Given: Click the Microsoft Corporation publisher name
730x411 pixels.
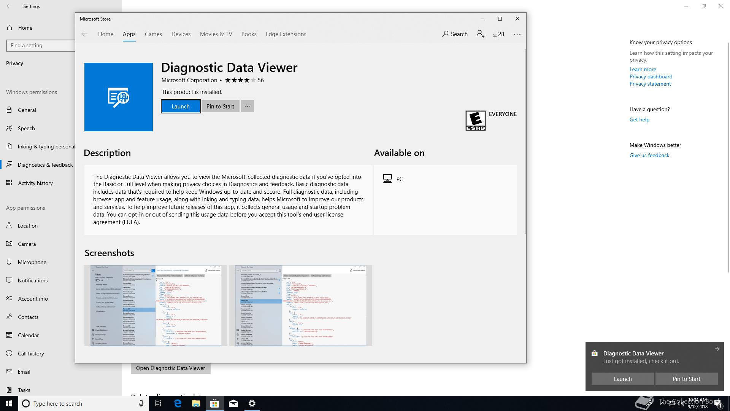Looking at the screenshot, I should (189, 80).
